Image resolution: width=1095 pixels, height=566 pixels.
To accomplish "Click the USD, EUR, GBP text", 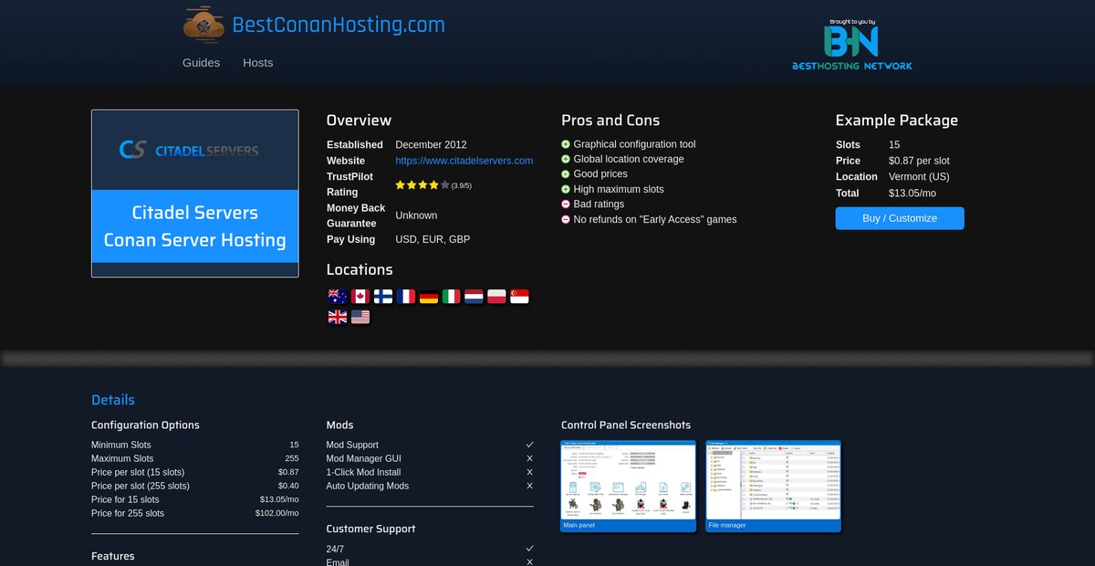I will (433, 239).
